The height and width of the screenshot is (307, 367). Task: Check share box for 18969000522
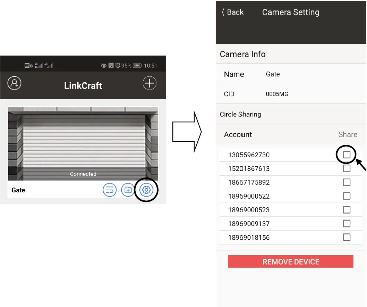(347, 196)
